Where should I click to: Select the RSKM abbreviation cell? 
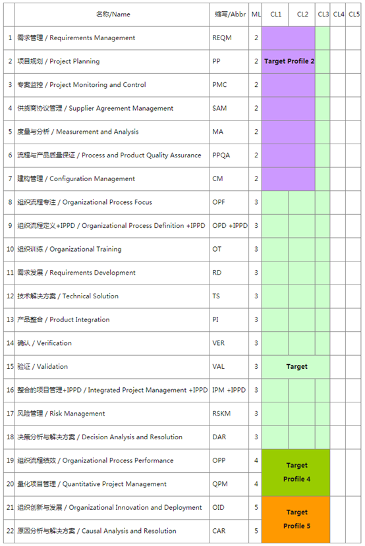(229, 414)
